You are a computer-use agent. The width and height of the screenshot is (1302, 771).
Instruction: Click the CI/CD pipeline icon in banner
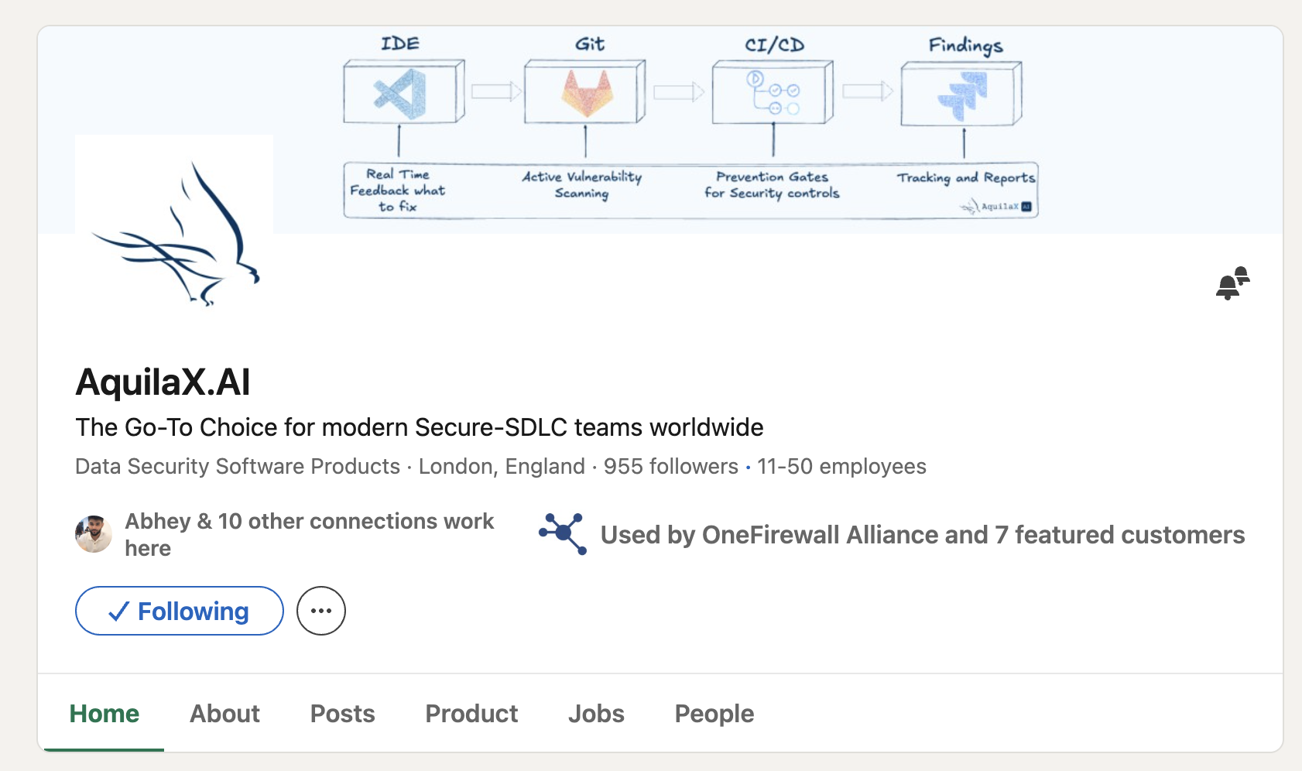click(772, 93)
